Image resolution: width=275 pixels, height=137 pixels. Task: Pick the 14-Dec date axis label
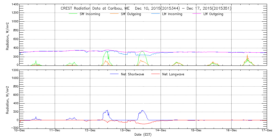pyautogui.click(x=161, y=131)
